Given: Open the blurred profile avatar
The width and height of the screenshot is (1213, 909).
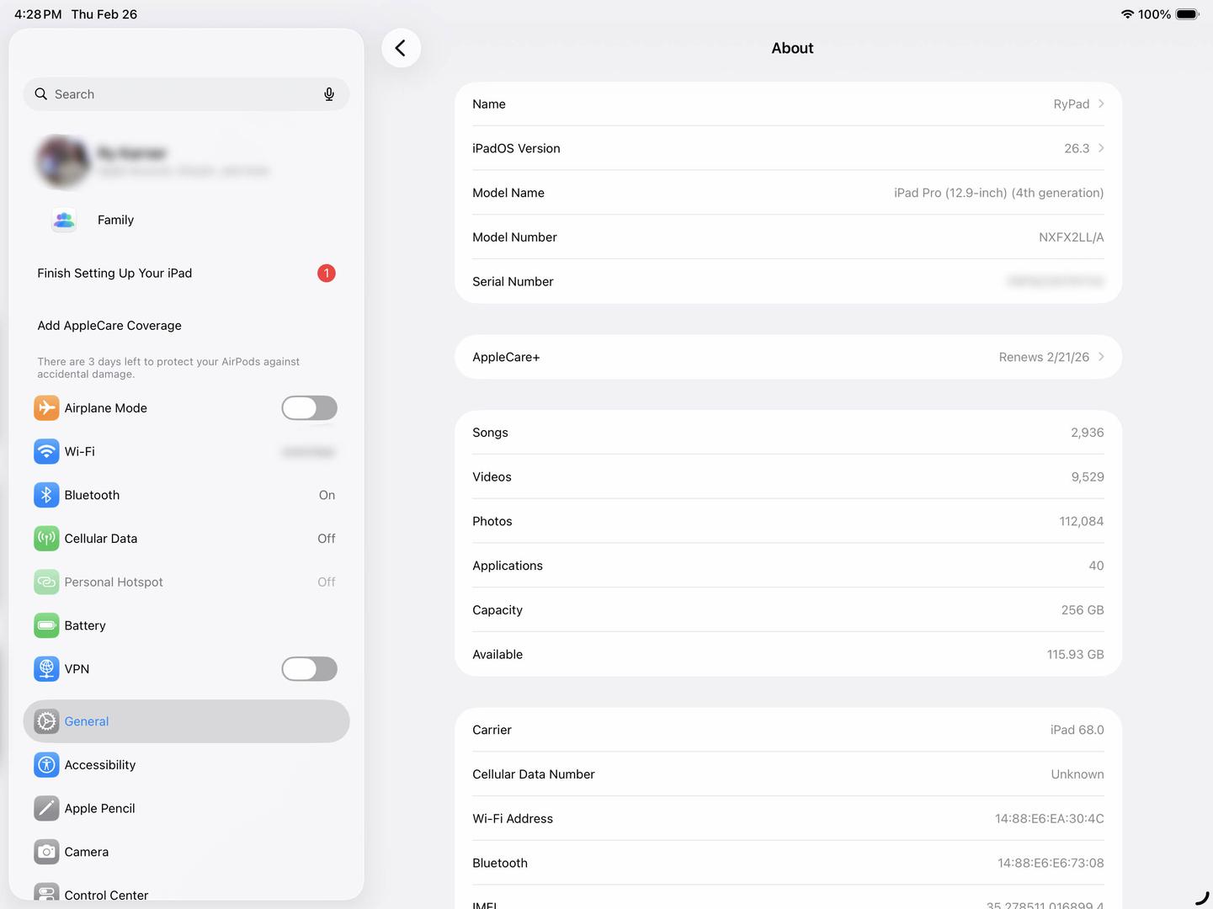Looking at the screenshot, I should click(x=63, y=161).
